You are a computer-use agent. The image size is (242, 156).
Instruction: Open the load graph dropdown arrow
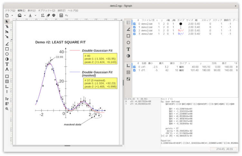coord(24,15)
